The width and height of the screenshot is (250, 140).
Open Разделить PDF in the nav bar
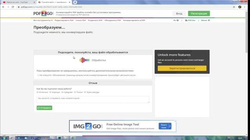(x=95, y=20)
